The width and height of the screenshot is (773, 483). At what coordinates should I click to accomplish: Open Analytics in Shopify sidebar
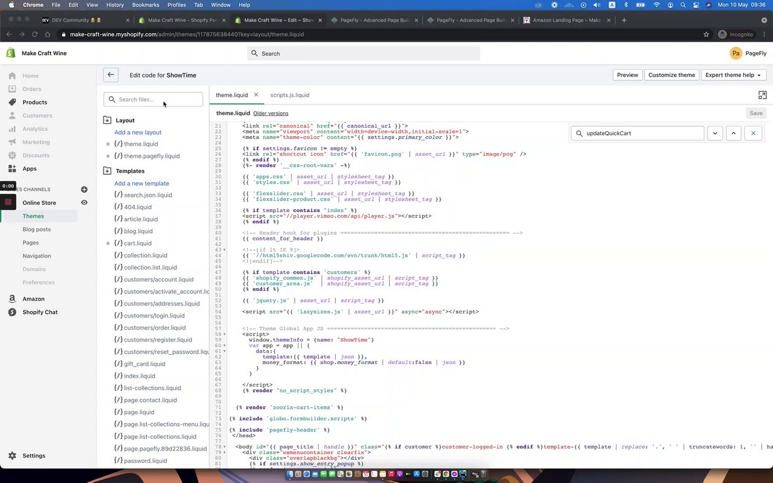click(35, 129)
